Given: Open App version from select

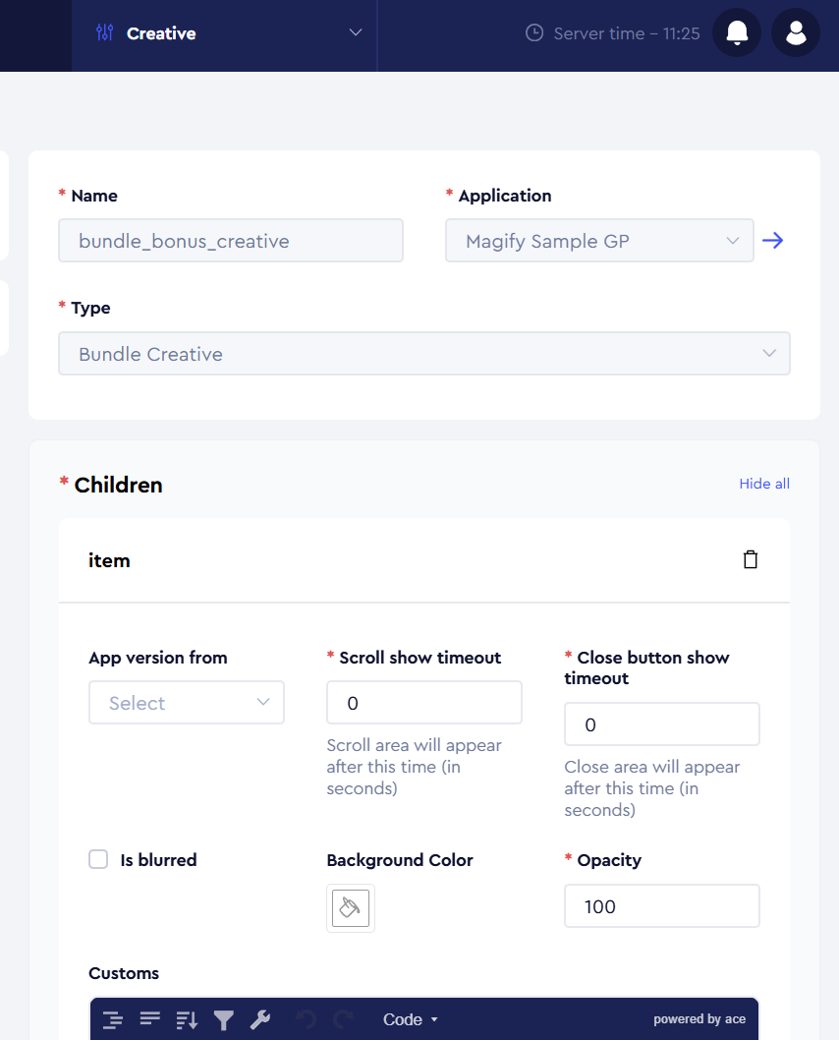Looking at the screenshot, I should point(186,703).
